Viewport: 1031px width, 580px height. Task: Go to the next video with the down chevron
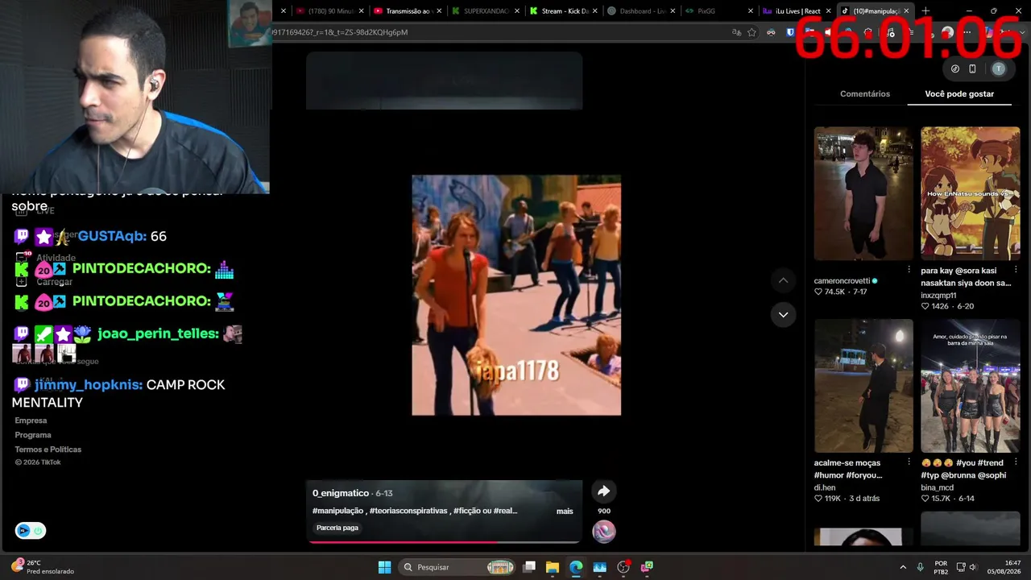(783, 315)
